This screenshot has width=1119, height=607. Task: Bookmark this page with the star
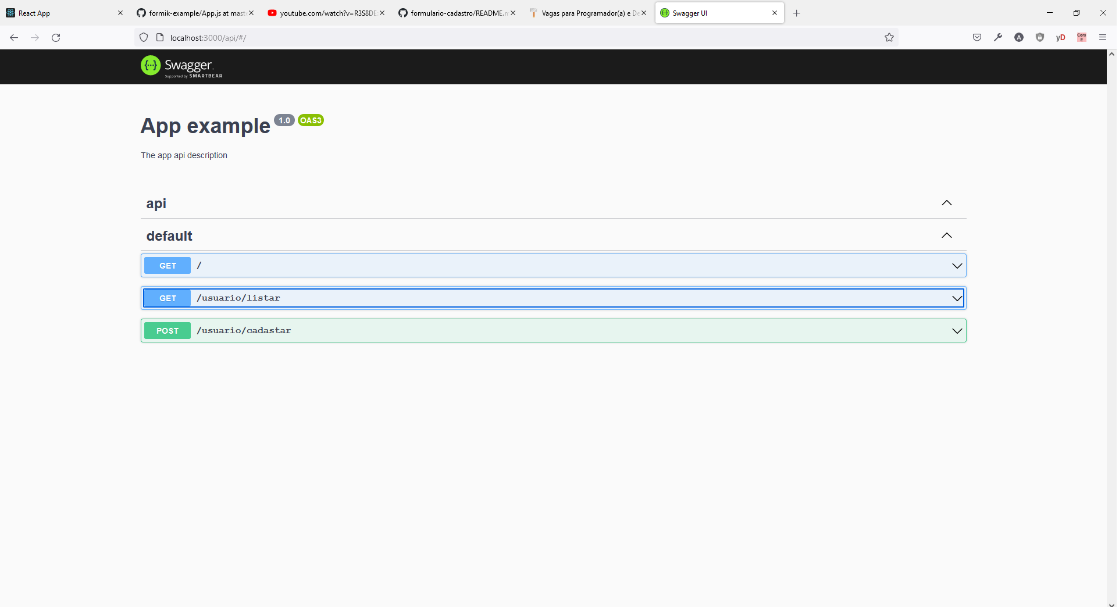tap(889, 37)
